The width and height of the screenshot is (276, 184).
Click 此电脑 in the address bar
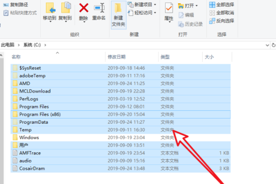tap(7, 45)
